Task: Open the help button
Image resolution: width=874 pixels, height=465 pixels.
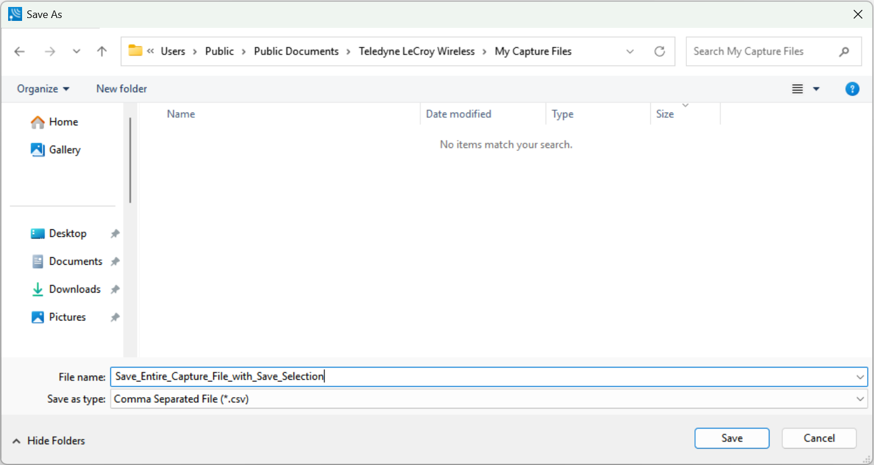Action: pos(852,89)
